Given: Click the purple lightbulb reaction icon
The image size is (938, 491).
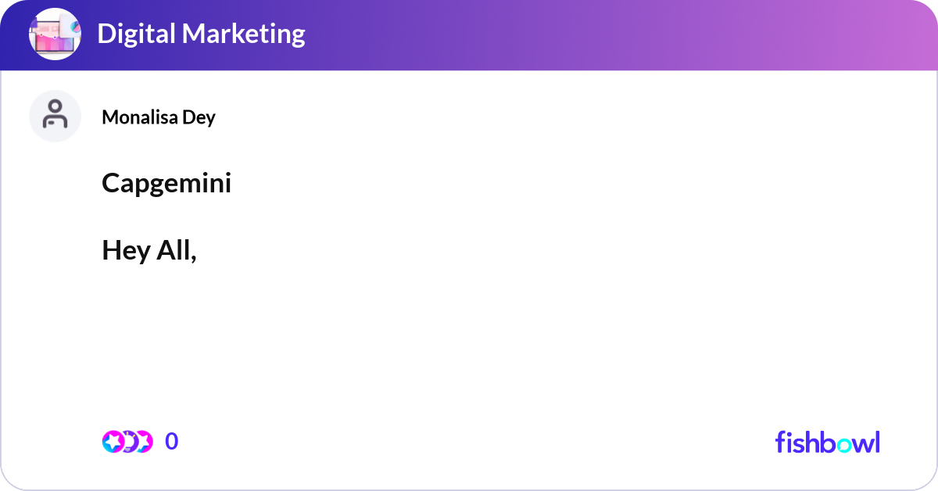Looking at the screenshot, I should coord(127,442).
